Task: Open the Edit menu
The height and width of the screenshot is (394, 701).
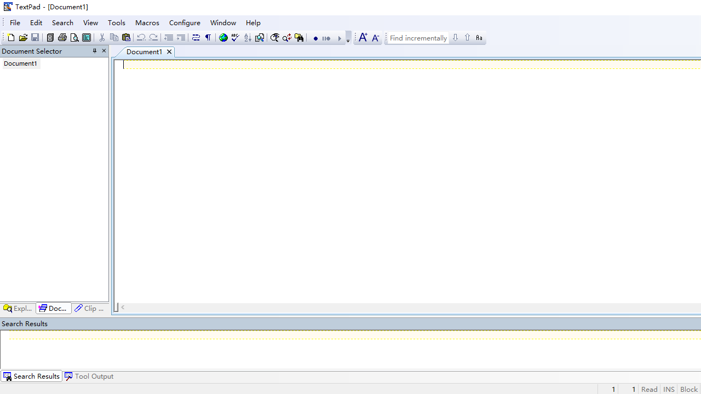Action: tap(36, 22)
